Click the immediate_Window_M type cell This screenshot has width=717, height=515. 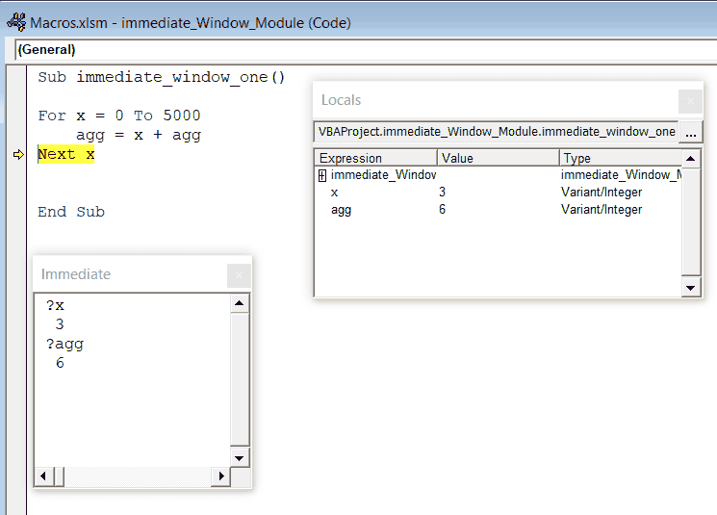pos(621,175)
